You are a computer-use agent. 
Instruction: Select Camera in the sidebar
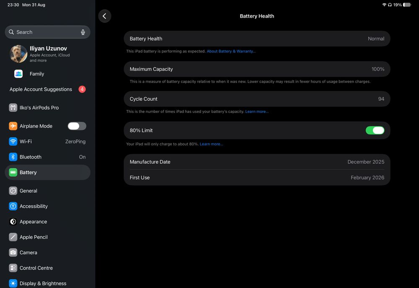pyautogui.click(x=48, y=252)
